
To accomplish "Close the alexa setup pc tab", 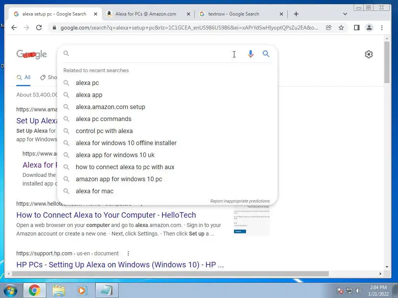I will coord(96,14).
